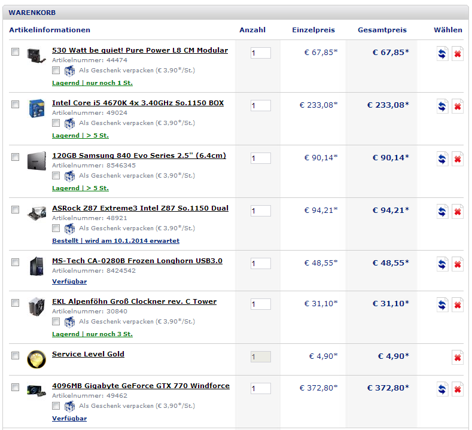Remove Gigabyte GeForce GTX 770 item
472x430 pixels.
coord(457,389)
